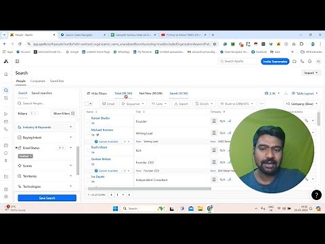Open the settings gear icon at sidebar bottom

(6, 197)
